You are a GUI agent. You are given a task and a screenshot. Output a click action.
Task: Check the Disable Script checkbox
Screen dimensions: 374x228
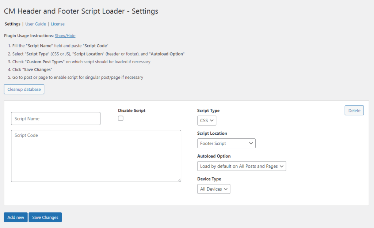(121, 118)
